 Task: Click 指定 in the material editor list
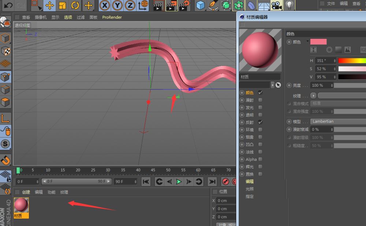(250, 196)
